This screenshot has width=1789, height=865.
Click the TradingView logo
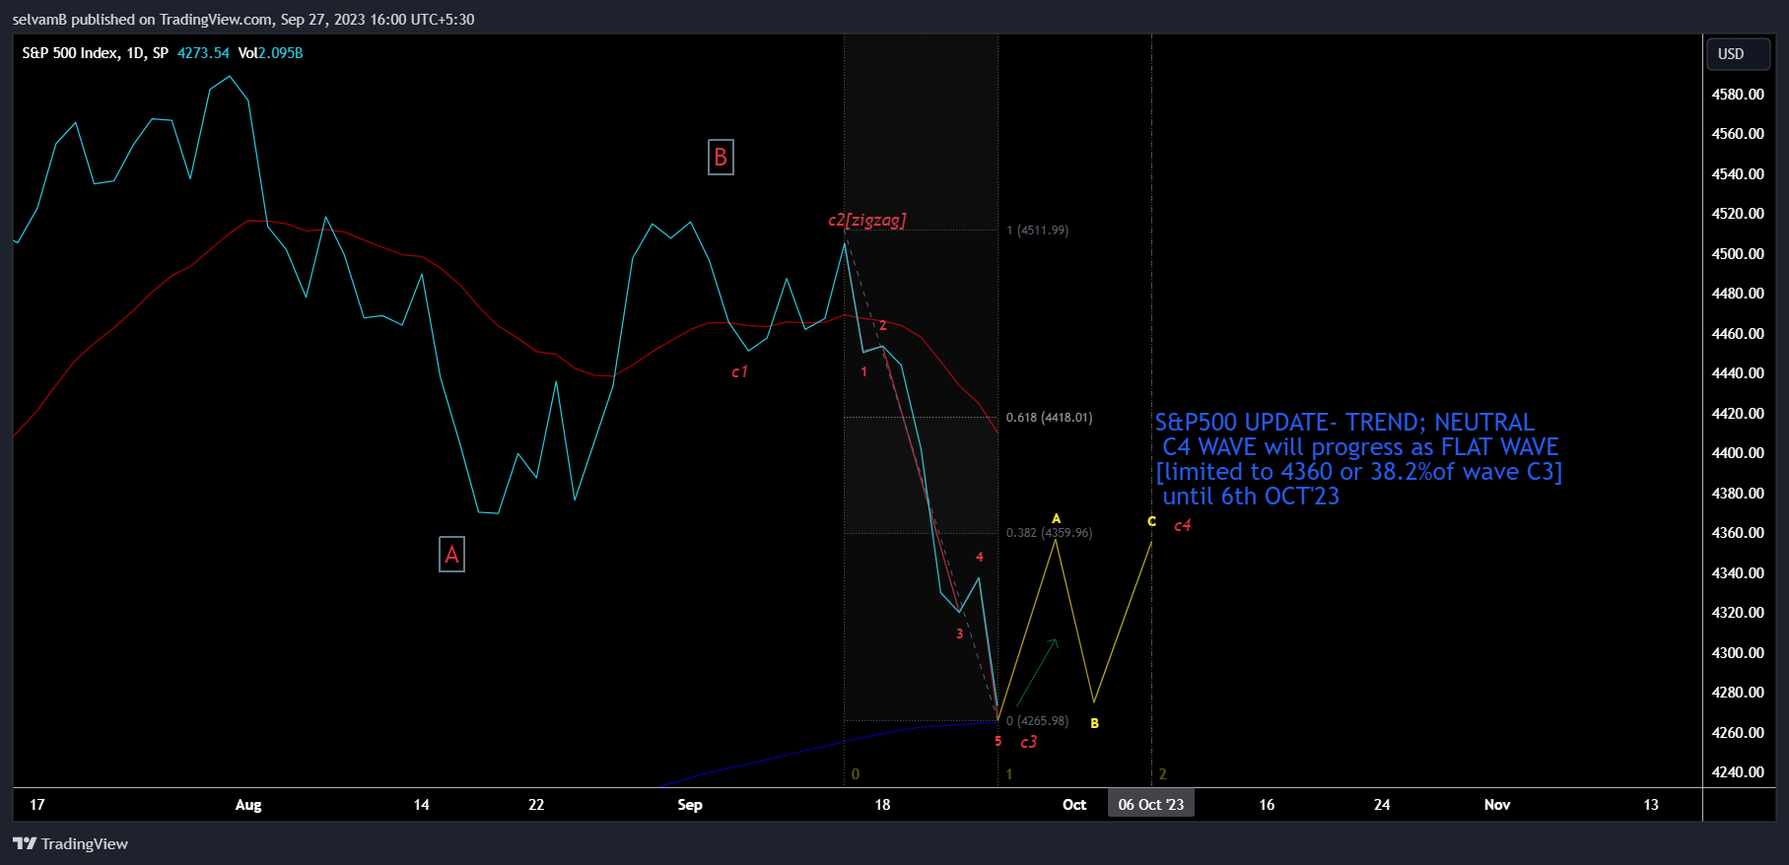70,843
